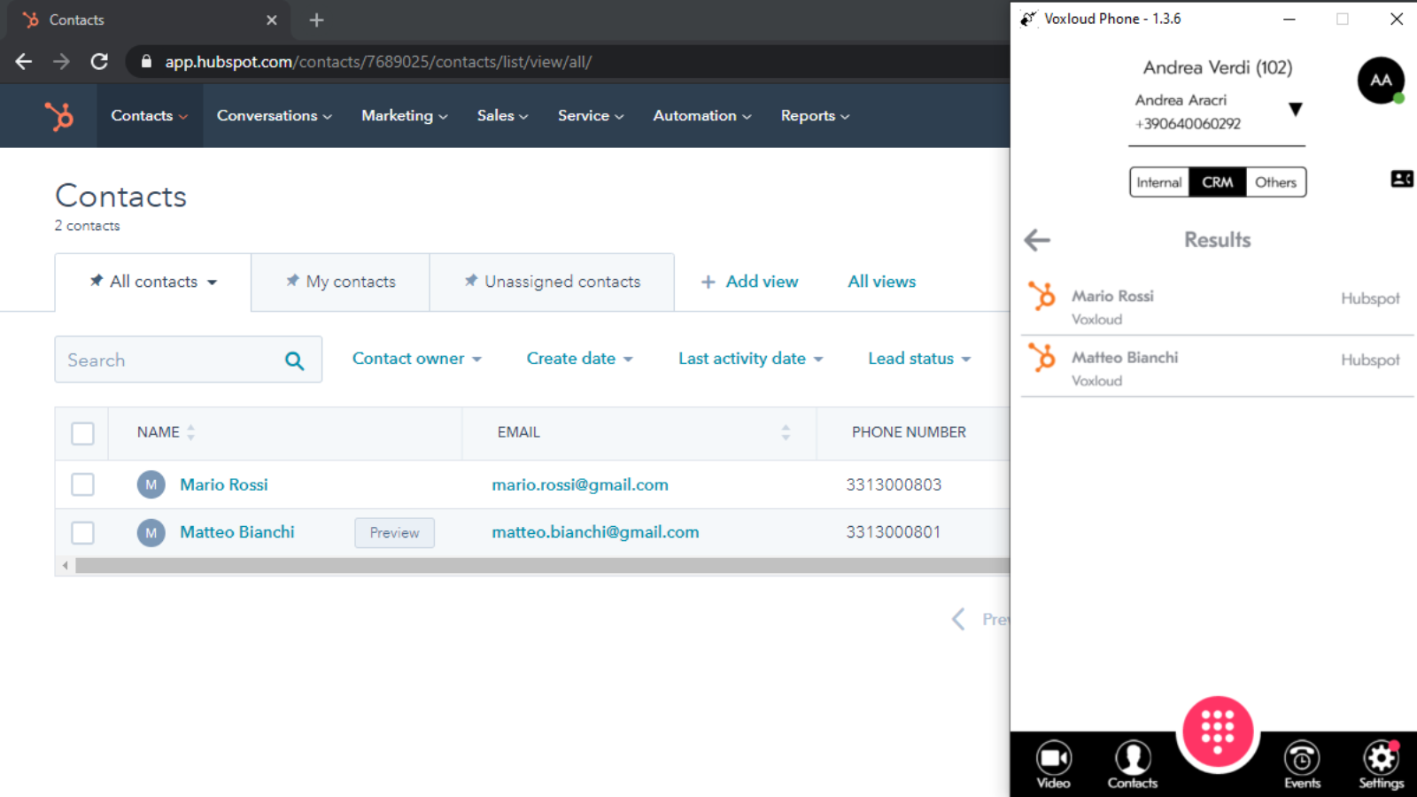
Task: Start a Video call in Voxloud
Action: [x=1053, y=763]
